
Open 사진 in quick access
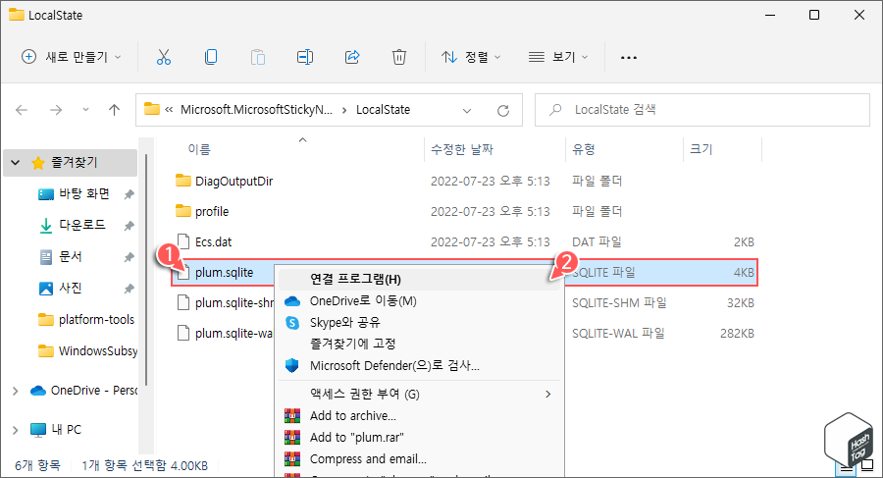71,288
